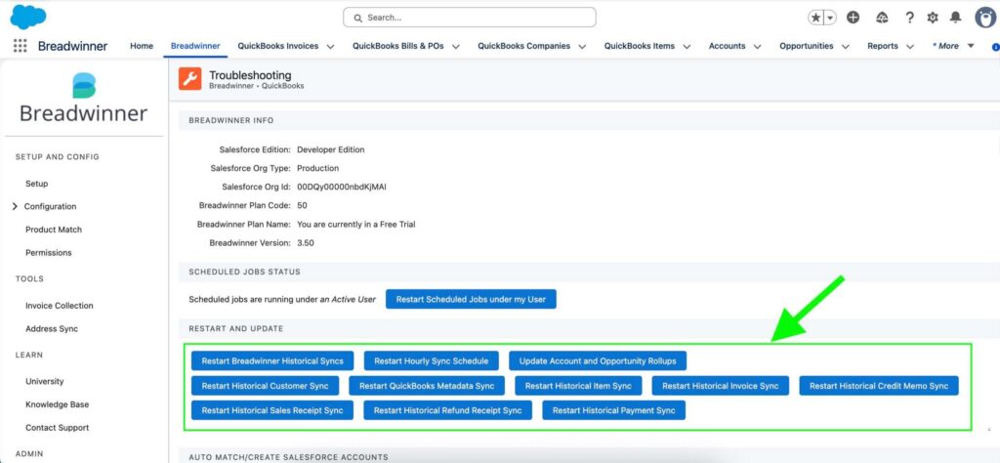
Task: Open the Opportunities tab
Action: (x=806, y=46)
